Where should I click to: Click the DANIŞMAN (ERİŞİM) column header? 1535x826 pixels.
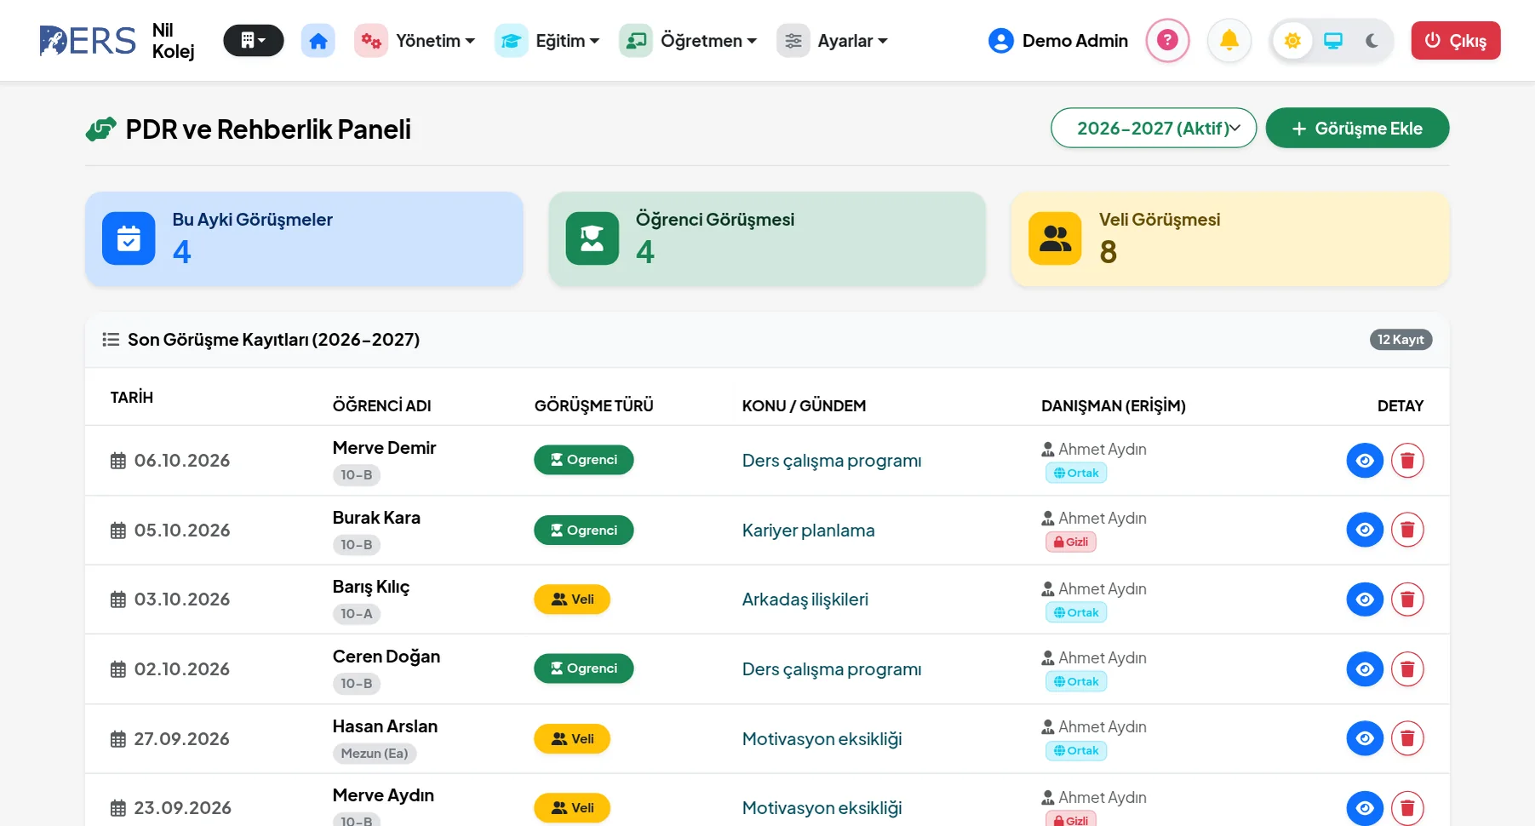(x=1114, y=406)
